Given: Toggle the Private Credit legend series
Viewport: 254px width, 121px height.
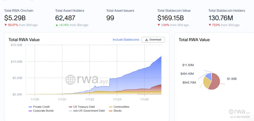Looking at the screenshot, I should (x=39, y=107).
